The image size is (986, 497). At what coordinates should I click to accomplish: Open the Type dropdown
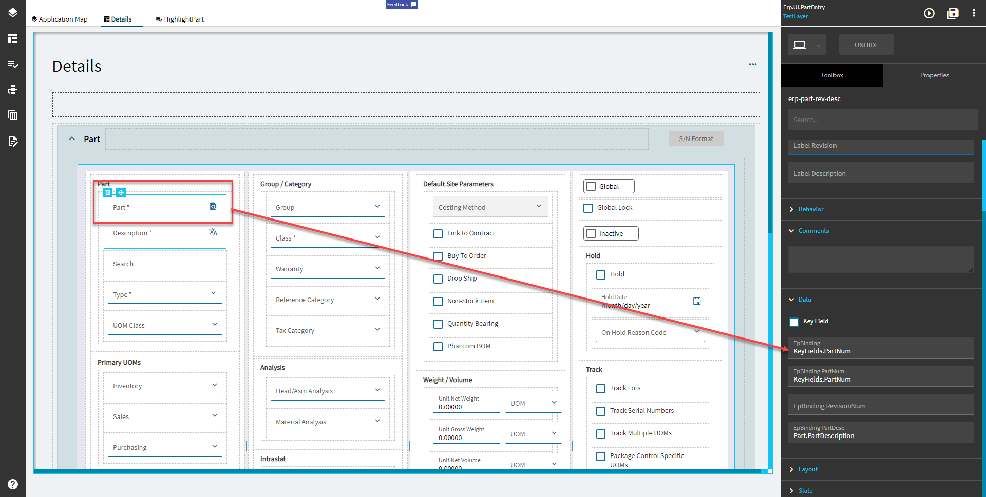165,294
